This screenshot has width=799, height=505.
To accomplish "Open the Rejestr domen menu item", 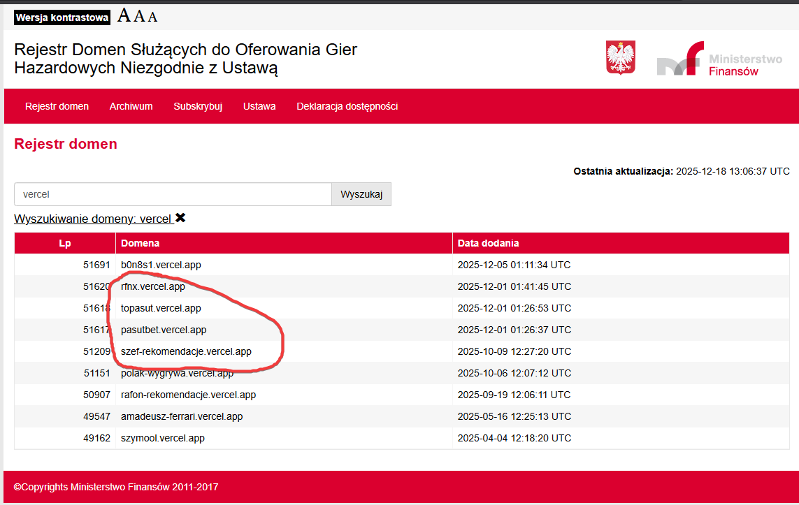I will pyautogui.click(x=57, y=106).
